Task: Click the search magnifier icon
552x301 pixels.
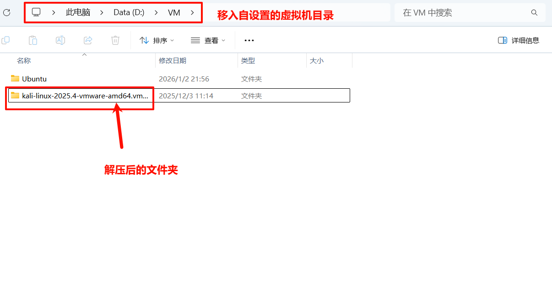Action: pos(534,13)
